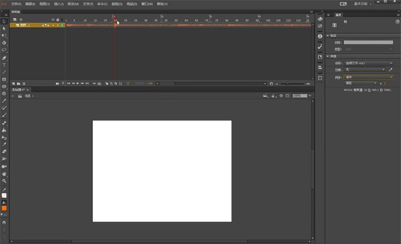This screenshot has width=401, height=244.
Task: Click the orange fill color swatch
Action: click(x=4, y=208)
